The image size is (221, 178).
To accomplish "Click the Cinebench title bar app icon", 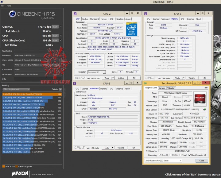I will (2, 2).
